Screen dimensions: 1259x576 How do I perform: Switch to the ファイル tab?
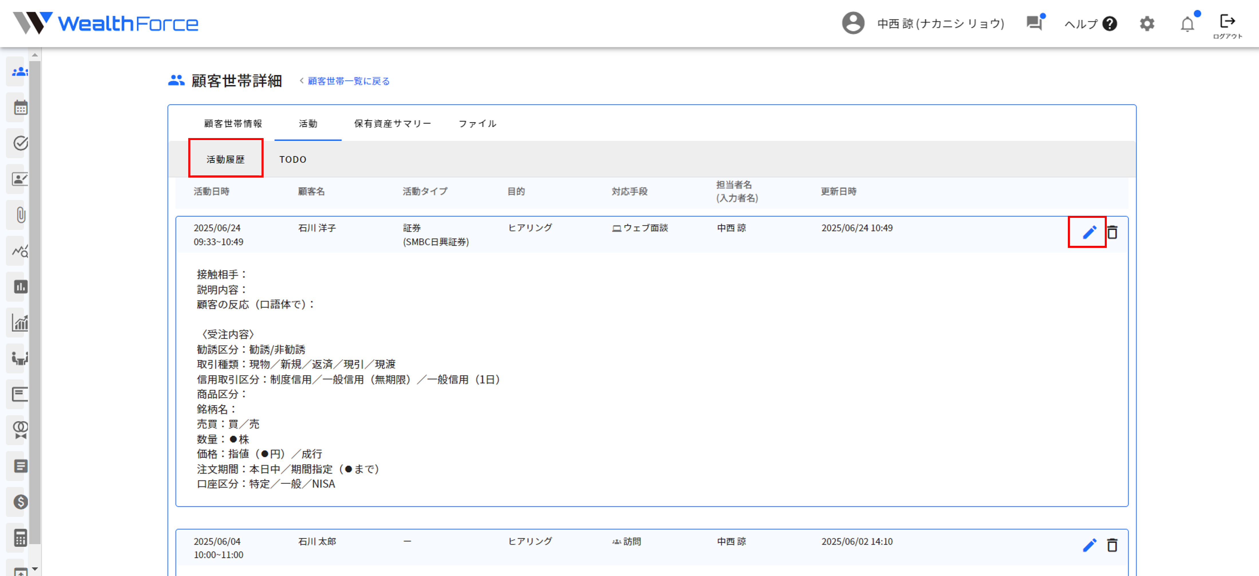(477, 123)
